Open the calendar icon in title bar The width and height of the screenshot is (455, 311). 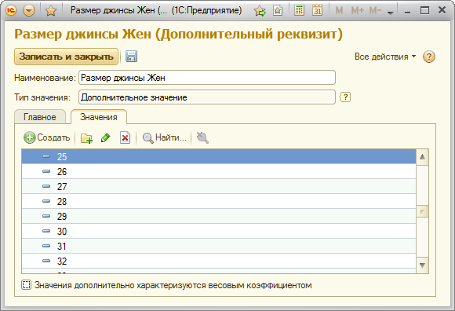coord(317,10)
